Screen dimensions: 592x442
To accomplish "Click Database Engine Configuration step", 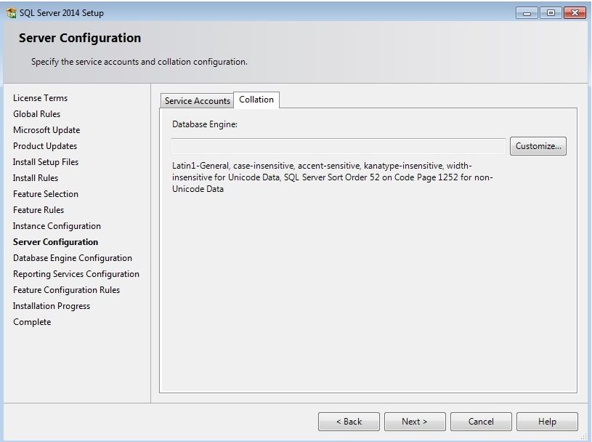I will pos(73,258).
